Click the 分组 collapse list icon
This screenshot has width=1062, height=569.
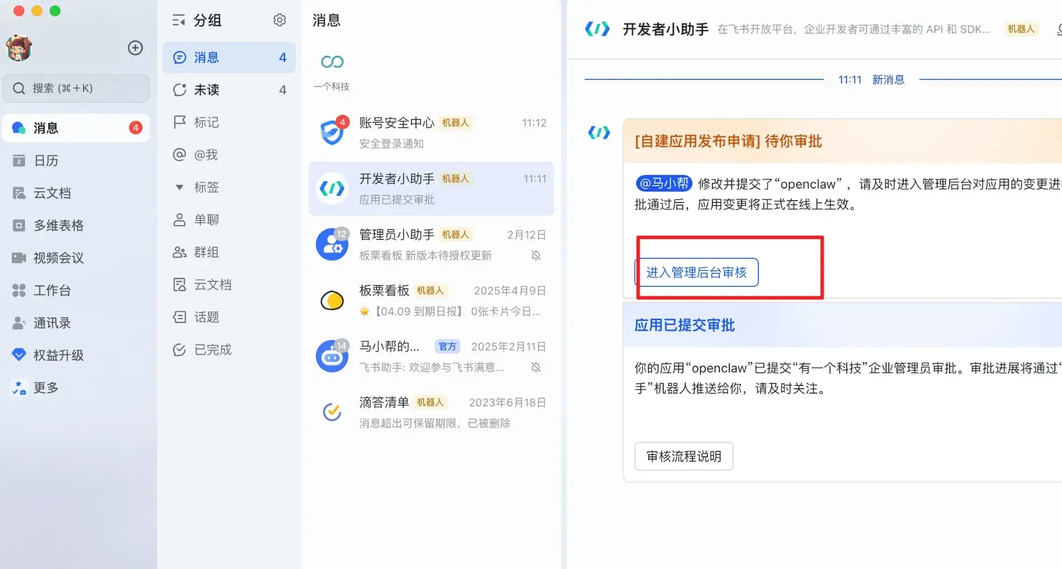pos(179,20)
